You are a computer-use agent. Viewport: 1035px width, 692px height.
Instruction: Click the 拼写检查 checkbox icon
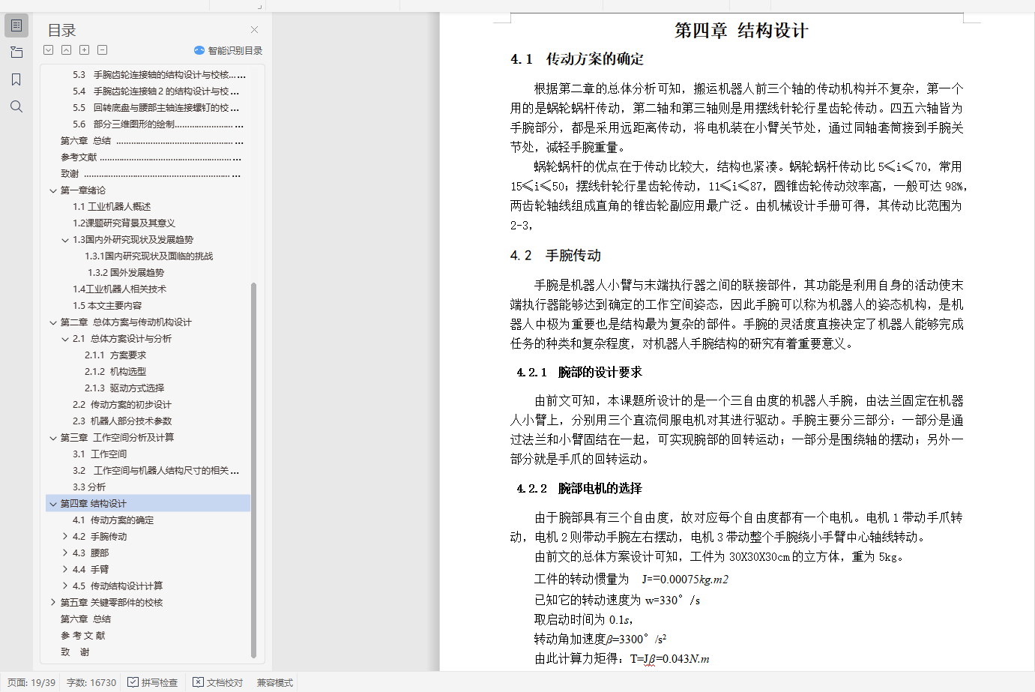coord(133,682)
